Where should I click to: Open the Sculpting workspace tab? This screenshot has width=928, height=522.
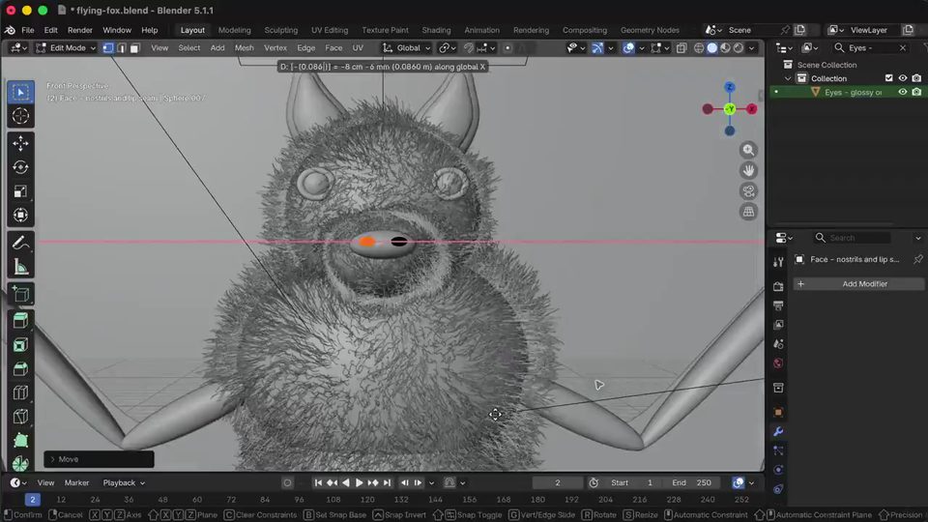281,30
